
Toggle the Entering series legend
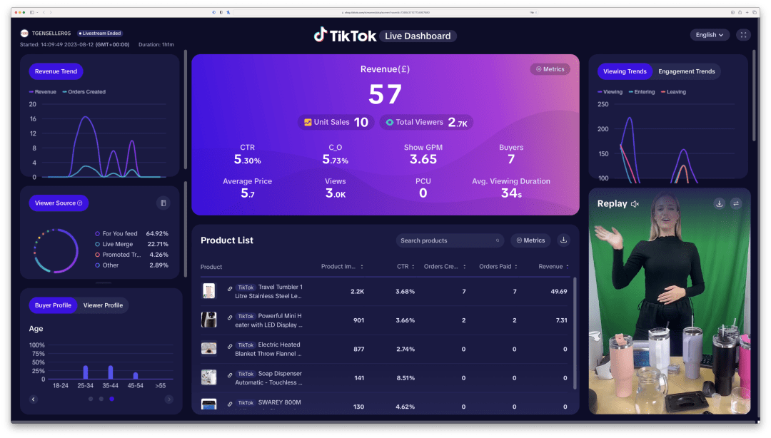tap(642, 92)
